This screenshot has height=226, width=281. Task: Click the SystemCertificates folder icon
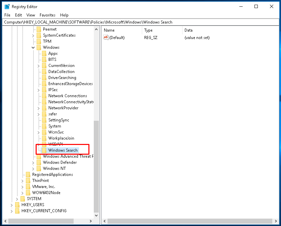click(39, 35)
